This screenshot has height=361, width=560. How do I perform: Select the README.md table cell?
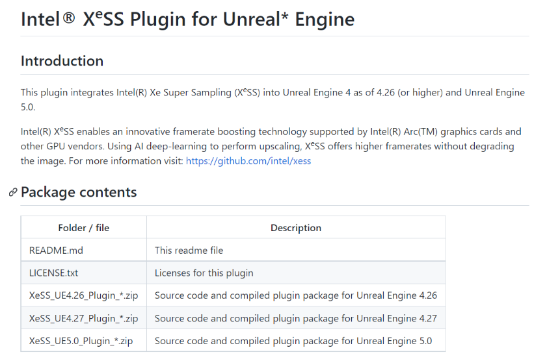[x=84, y=250]
